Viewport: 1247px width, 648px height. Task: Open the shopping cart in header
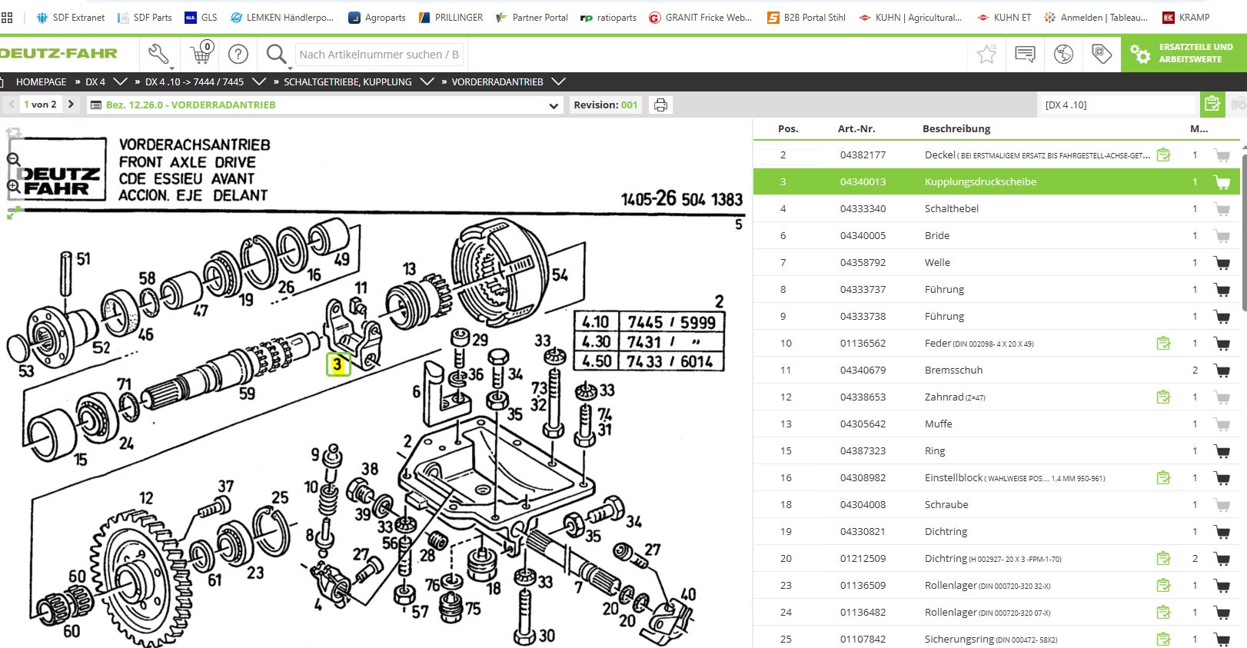point(201,54)
